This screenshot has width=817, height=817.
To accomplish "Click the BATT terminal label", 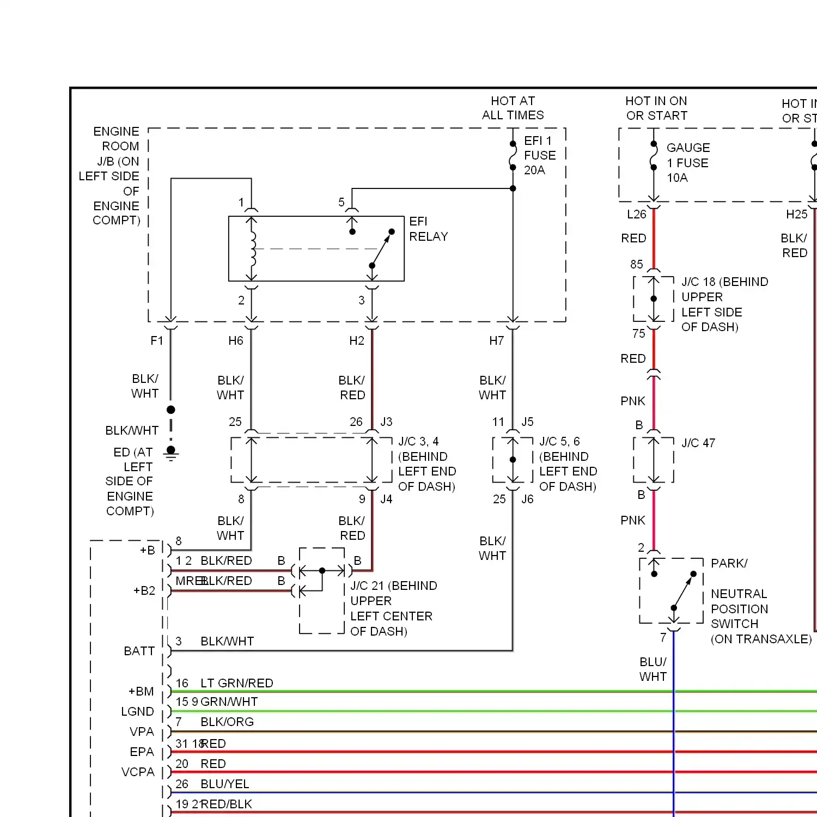I will (139, 651).
